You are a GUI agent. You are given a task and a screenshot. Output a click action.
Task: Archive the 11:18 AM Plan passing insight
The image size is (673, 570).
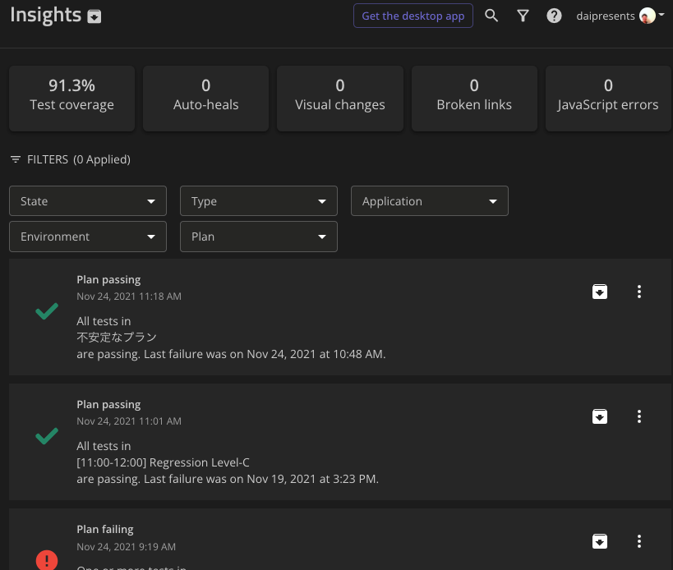[600, 292]
